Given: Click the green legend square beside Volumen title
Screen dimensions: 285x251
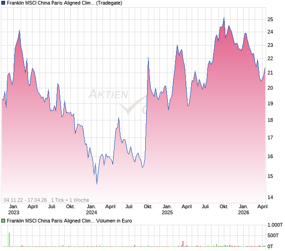Looking at the screenshot, I should 3,221.
